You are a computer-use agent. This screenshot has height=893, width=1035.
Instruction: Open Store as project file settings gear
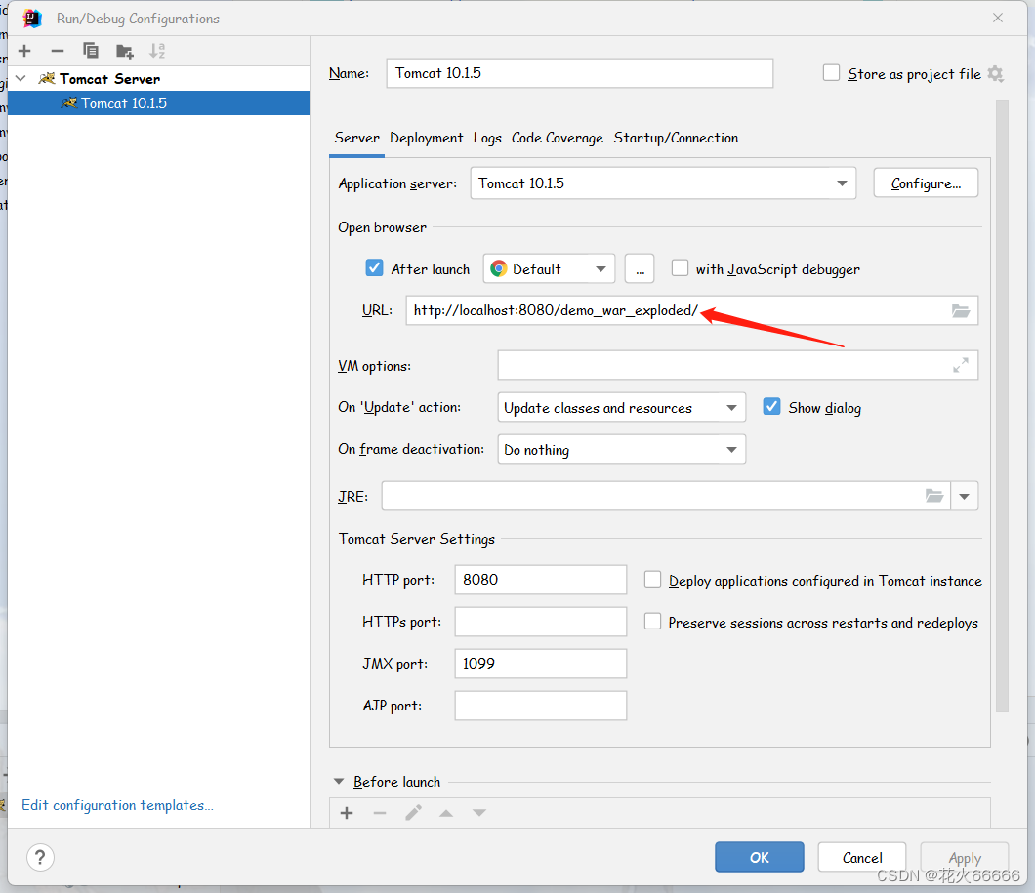click(995, 74)
